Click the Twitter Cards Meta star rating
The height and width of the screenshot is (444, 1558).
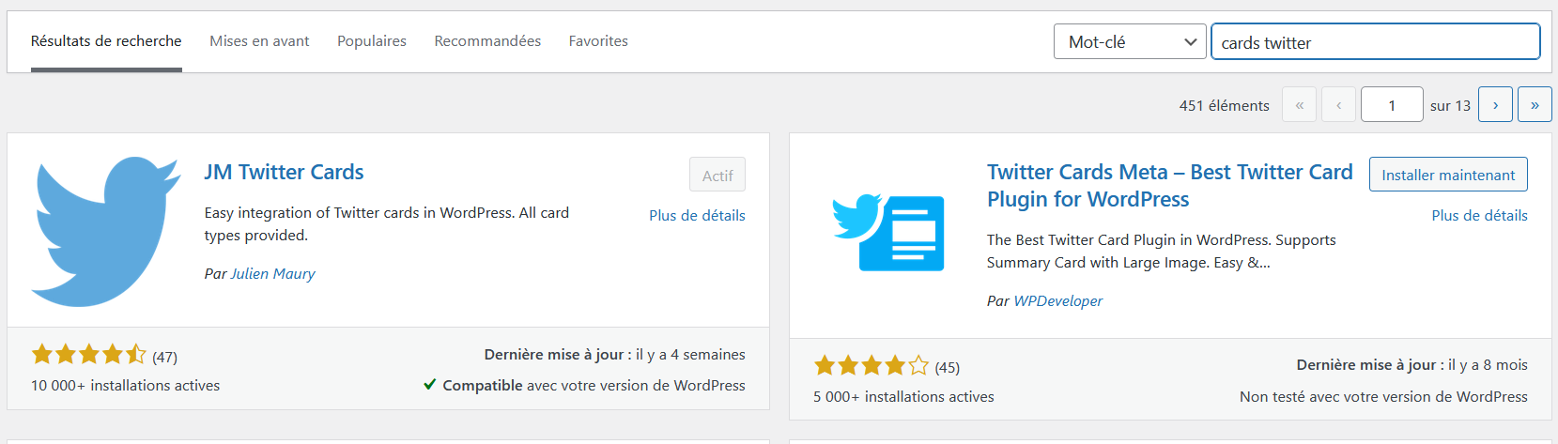[x=872, y=366]
